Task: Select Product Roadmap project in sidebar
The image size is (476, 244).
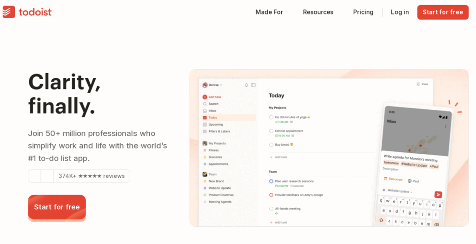Action: pyautogui.click(x=221, y=195)
